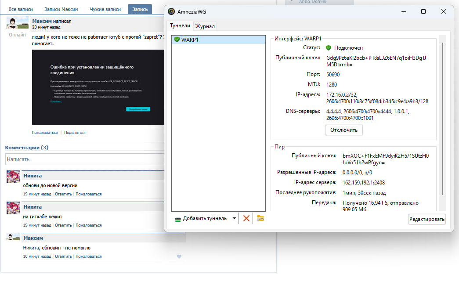Screen dimensions: 459x289
Task: Click the IP address 172.16.0.2/32 value
Action: [342, 95]
